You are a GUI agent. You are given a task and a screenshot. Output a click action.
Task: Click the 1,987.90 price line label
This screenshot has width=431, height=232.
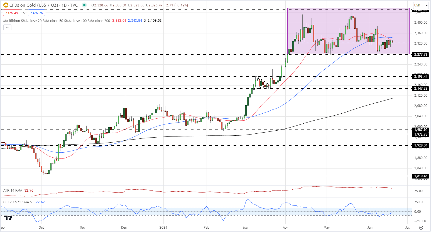coord(421,130)
